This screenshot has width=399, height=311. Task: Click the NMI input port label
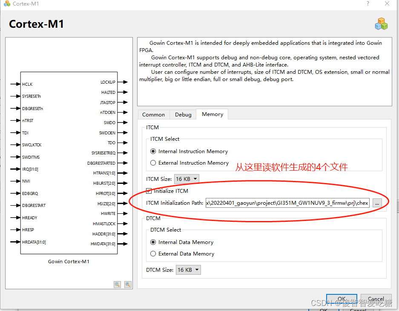[26, 181]
